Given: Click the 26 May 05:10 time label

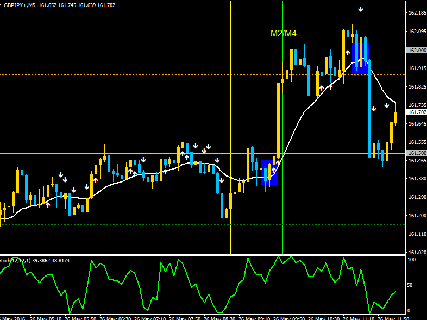Looking at the screenshot, I should coord(46,318).
